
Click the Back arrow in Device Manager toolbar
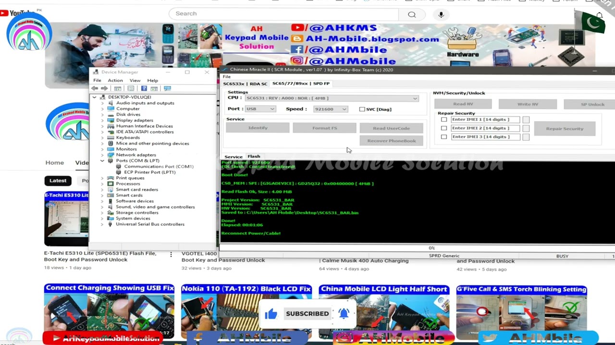click(95, 89)
